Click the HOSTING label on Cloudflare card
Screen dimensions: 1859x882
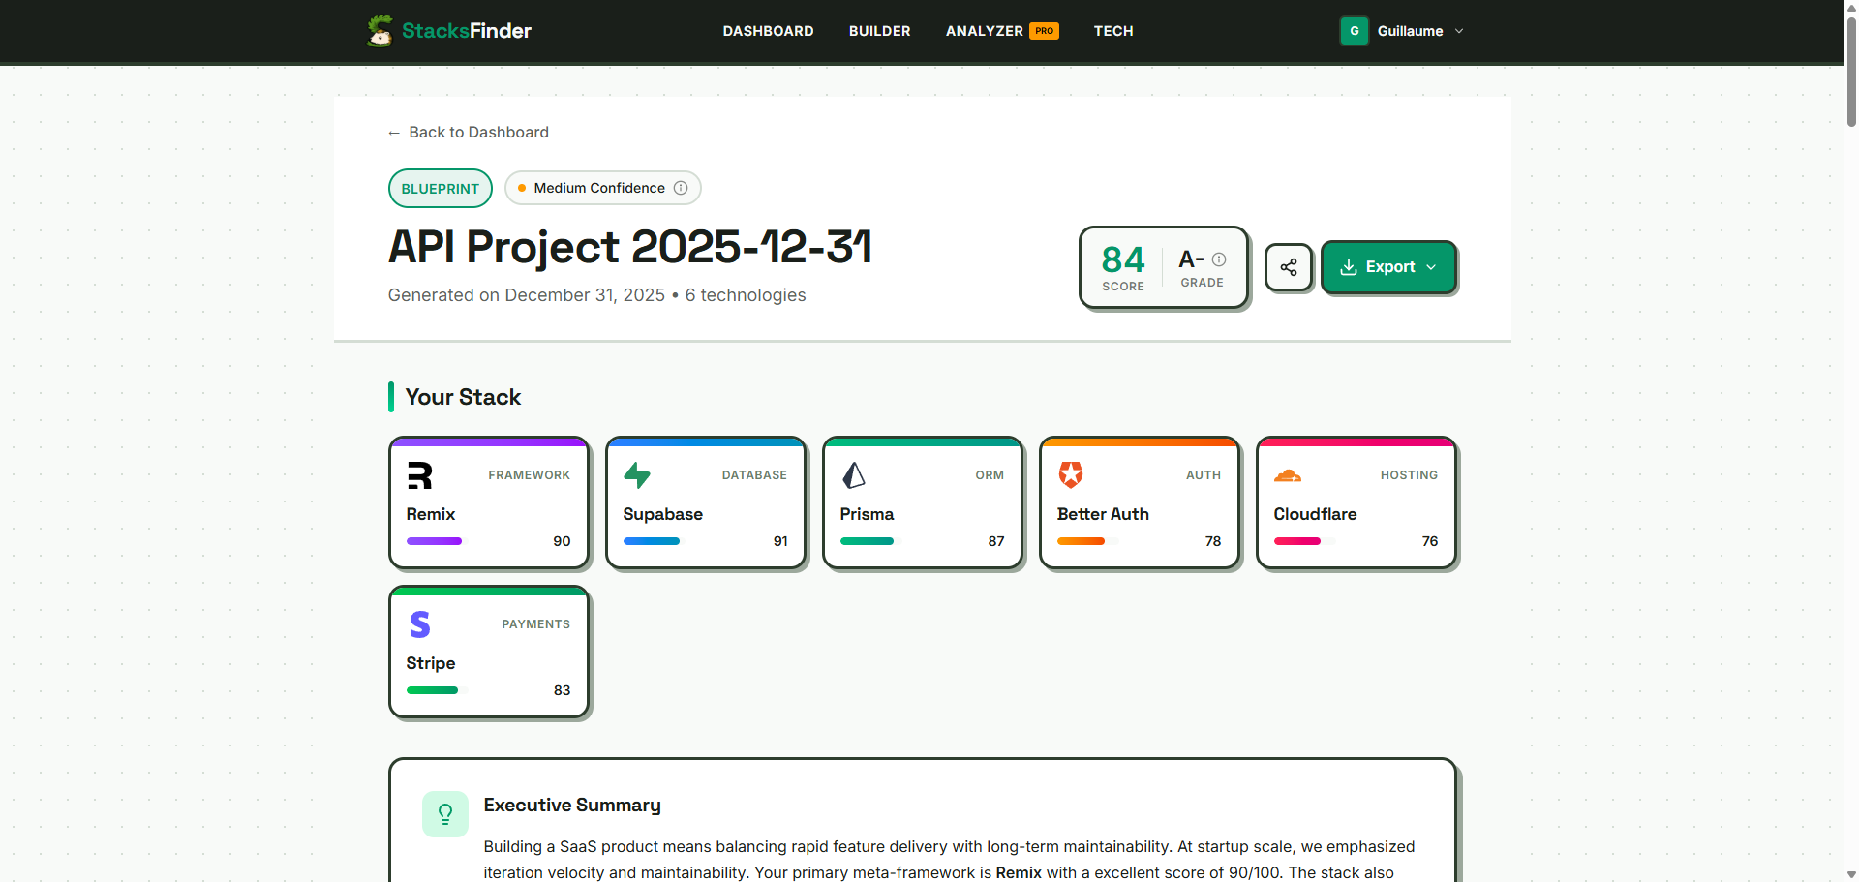(1409, 475)
